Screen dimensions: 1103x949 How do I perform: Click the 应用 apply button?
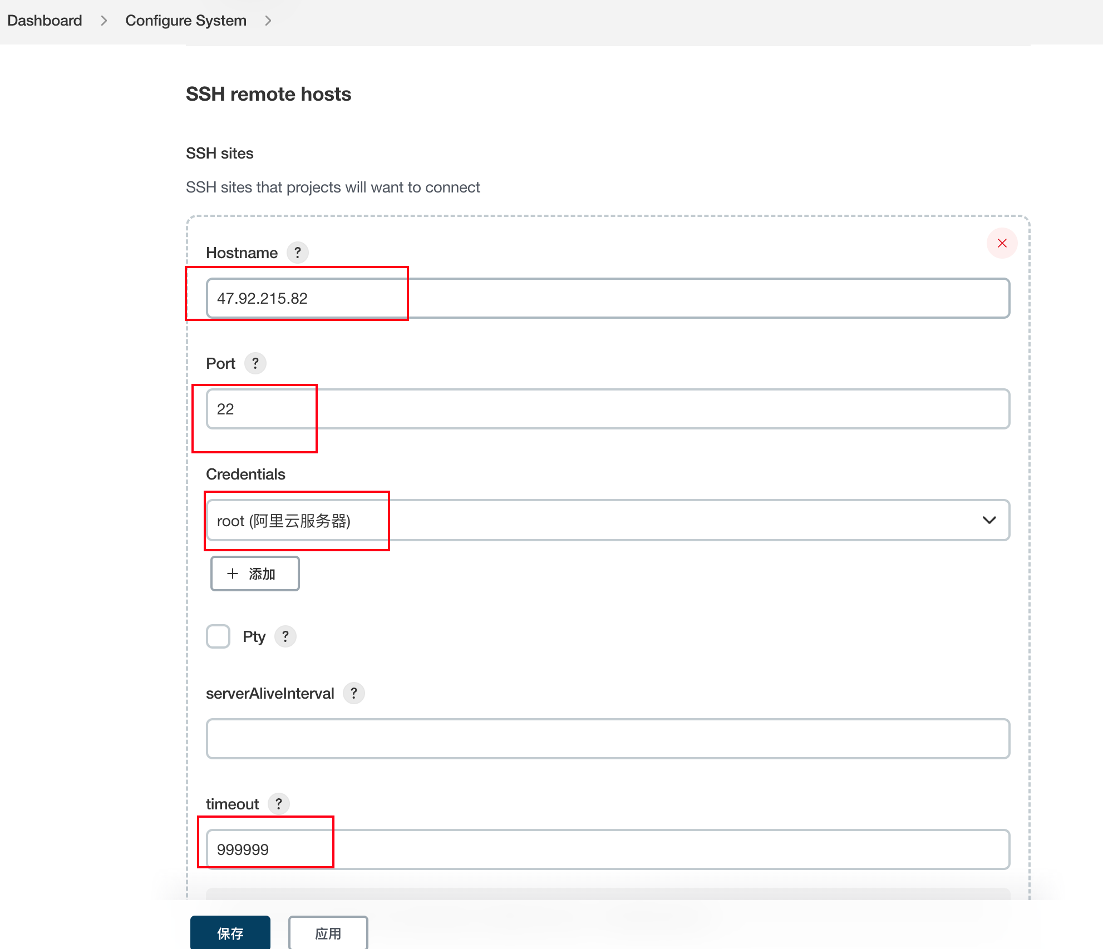(x=328, y=933)
